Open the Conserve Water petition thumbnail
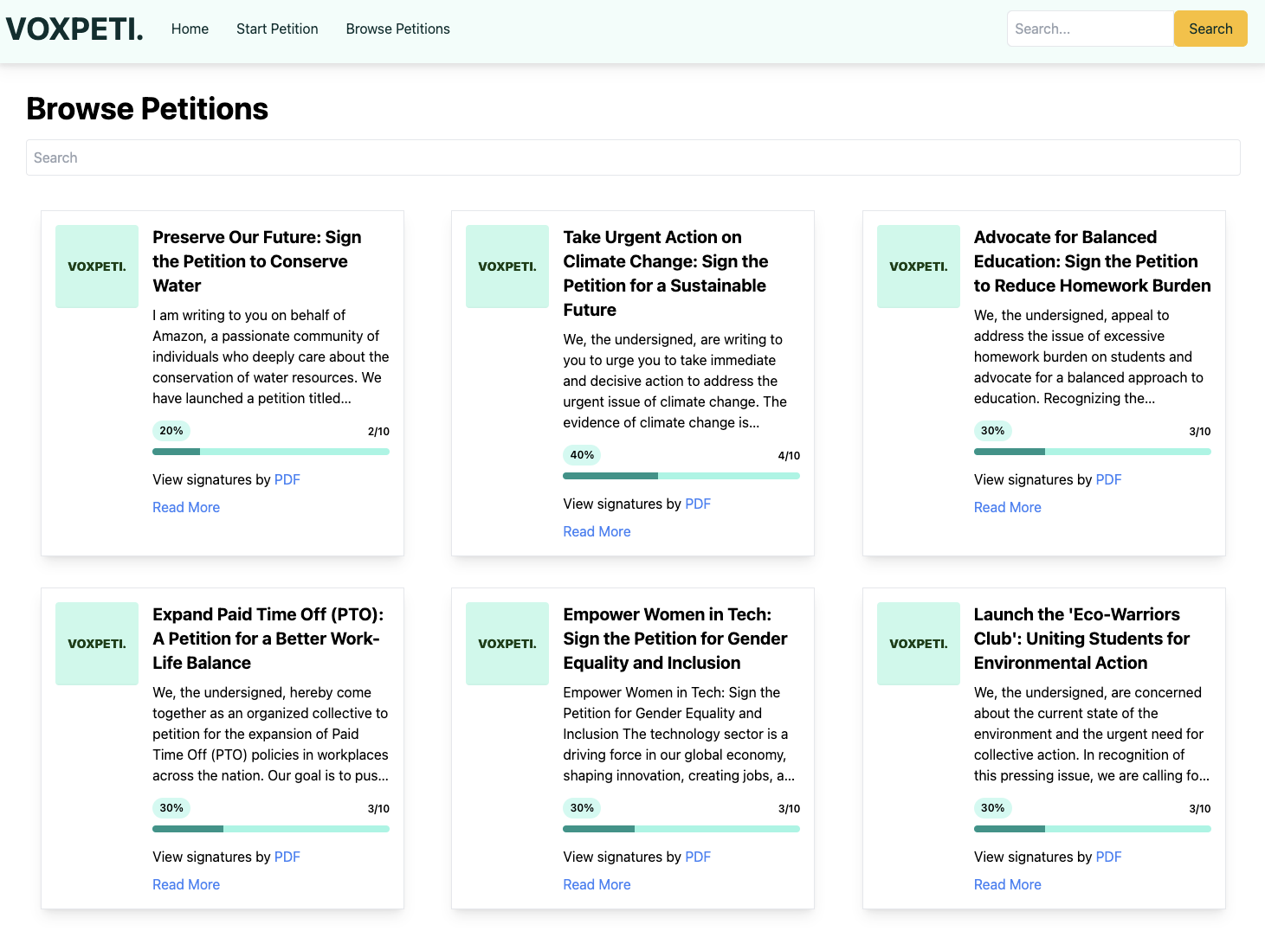 [97, 266]
